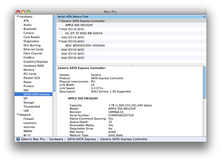
Task: Open the Bluetooth hardware section
Action: point(30,29)
